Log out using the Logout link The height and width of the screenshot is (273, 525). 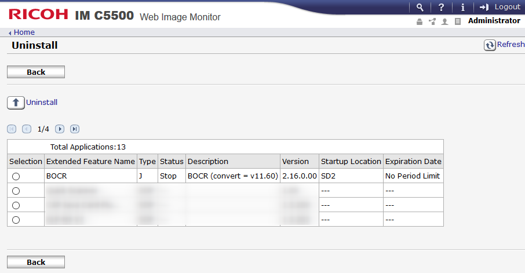click(x=500, y=7)
